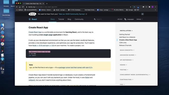Open the Carvago bookmarks folder
This screenshot has height=95, width=169.
click(x=130, y=10)
